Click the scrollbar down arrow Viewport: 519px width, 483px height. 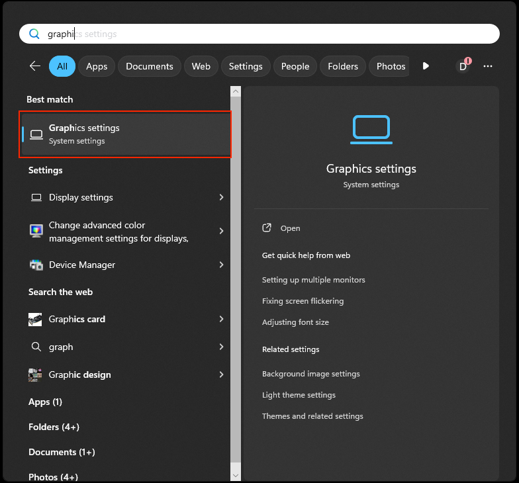(x=236, y=476)
